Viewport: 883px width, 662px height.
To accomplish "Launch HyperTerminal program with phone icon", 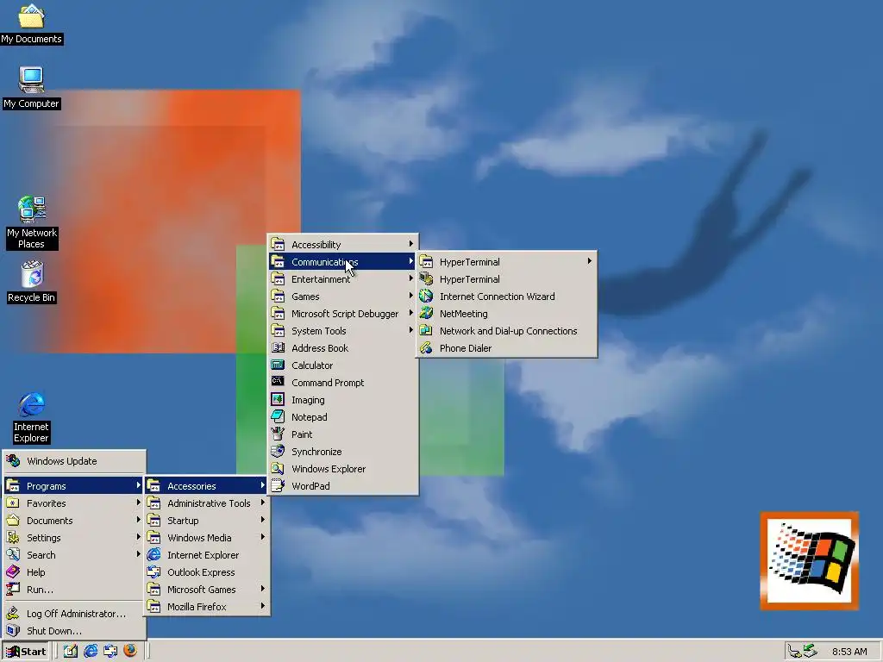I will click(x=506, y=279).
